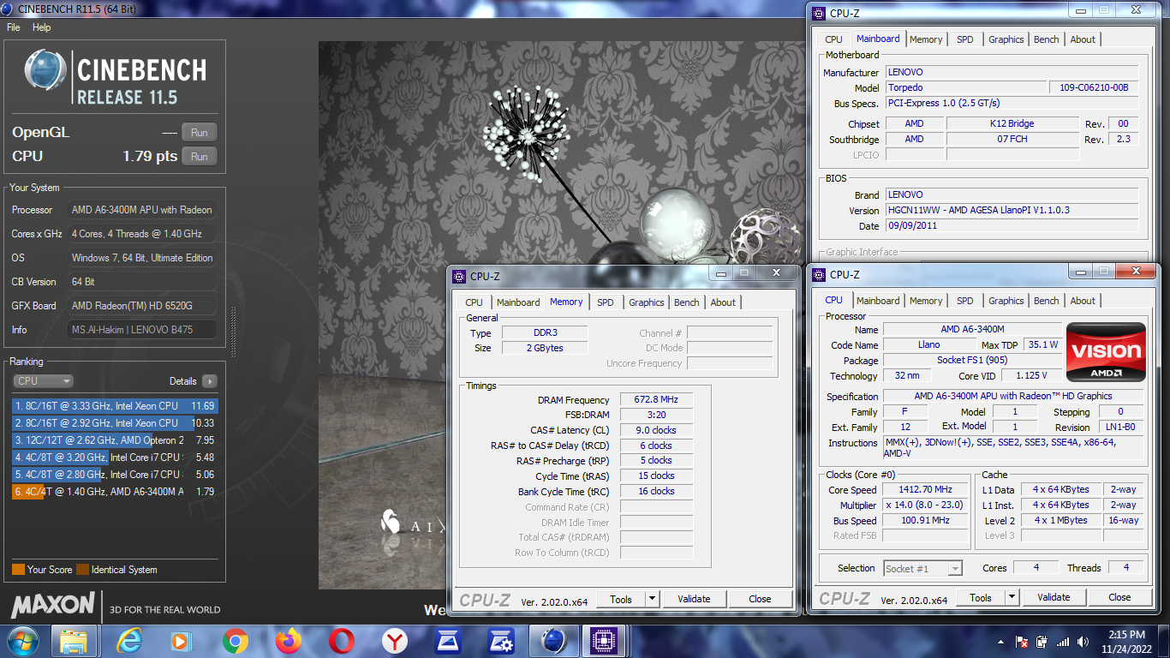Image resolution: width=1170 pixels, height=658 pixels.
Task: Expand ranking Details arrow button
Action: [210, 381]
